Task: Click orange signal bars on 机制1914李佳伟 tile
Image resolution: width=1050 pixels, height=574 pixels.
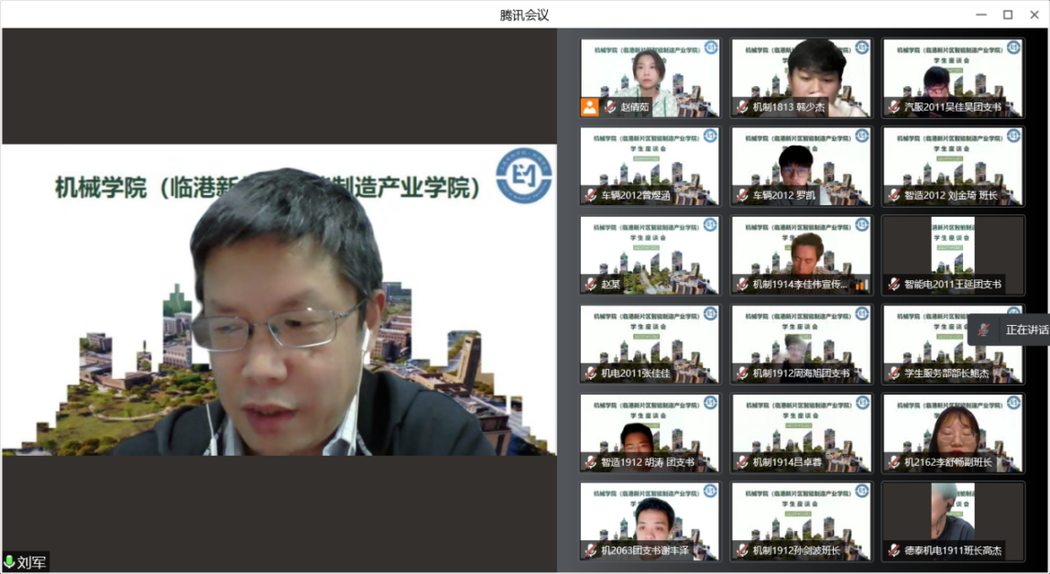Action: click(861, 285)
